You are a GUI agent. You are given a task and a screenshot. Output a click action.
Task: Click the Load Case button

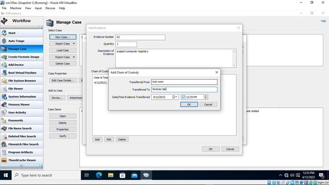pos(63,50)
